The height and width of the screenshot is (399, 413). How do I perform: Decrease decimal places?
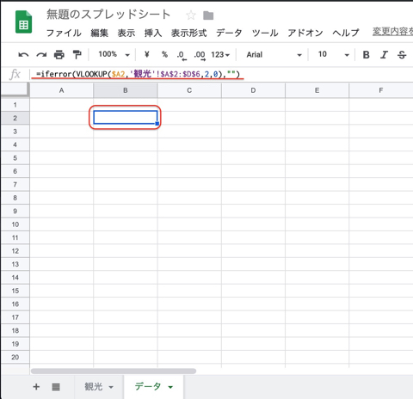point(182,55)
